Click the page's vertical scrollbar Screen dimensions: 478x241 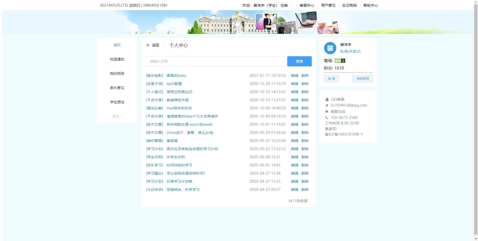click(476, 120)
